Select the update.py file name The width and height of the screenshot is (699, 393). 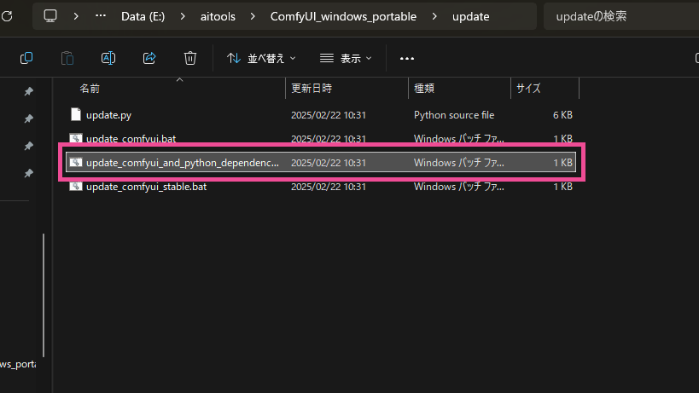tap(108, 115)
